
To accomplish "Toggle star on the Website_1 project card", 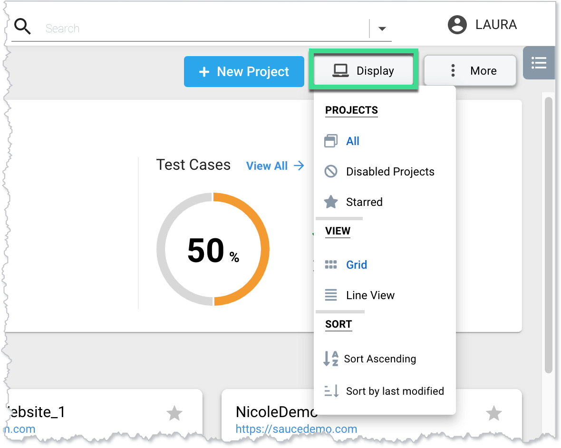I will [174, 413].
